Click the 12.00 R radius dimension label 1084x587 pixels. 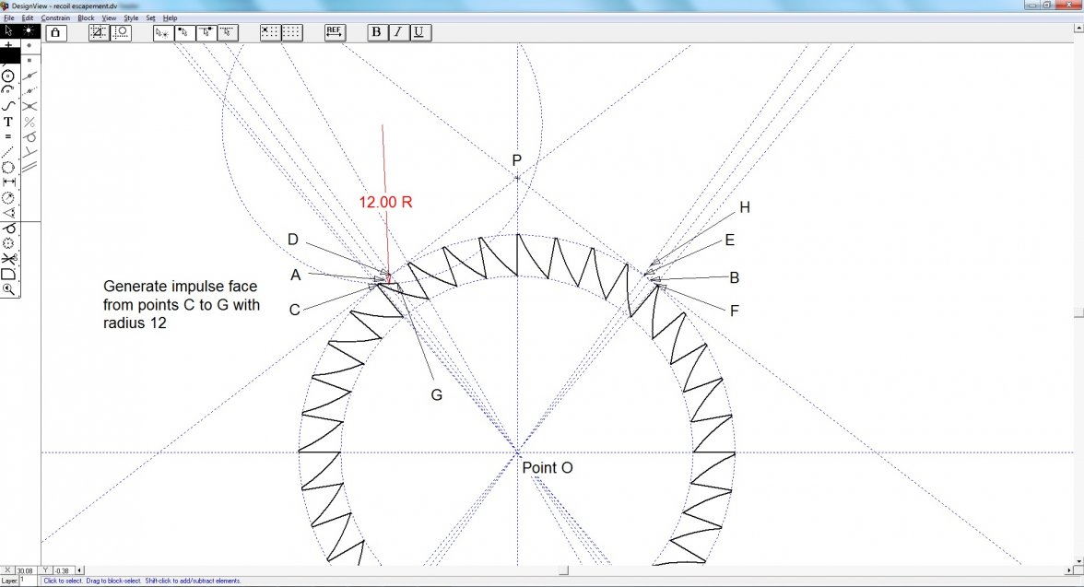(x=385, y=202)
